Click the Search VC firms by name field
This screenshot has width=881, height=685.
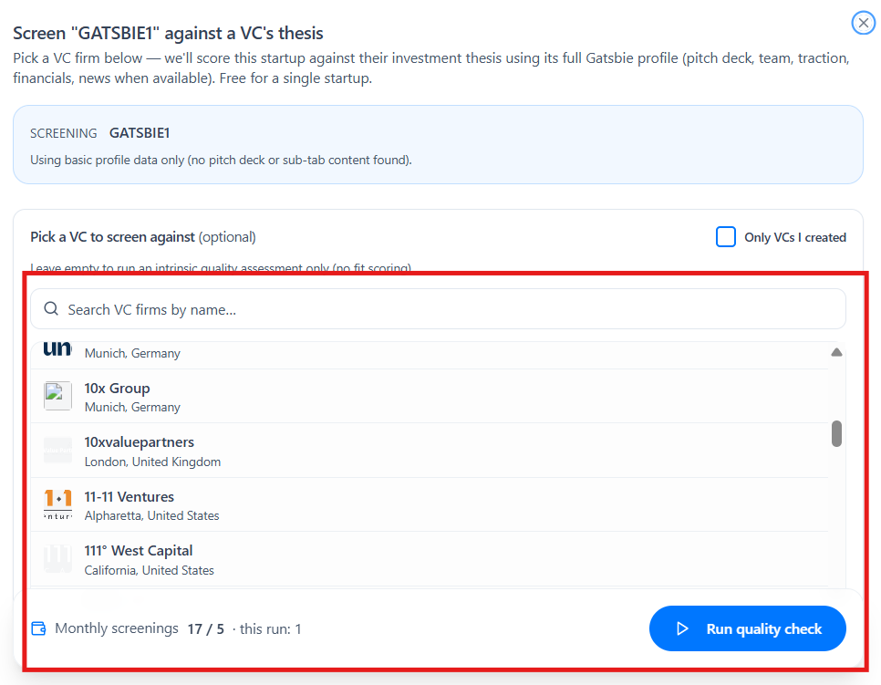coord(438,309)
